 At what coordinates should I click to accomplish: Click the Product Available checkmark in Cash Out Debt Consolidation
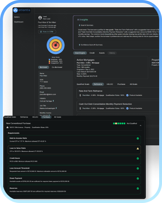127,108
